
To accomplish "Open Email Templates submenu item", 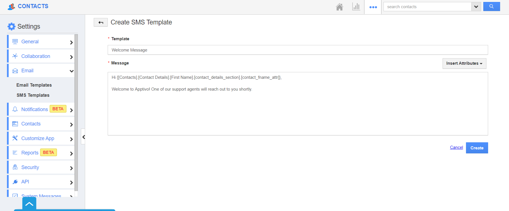I will click(x=34, y=85).
